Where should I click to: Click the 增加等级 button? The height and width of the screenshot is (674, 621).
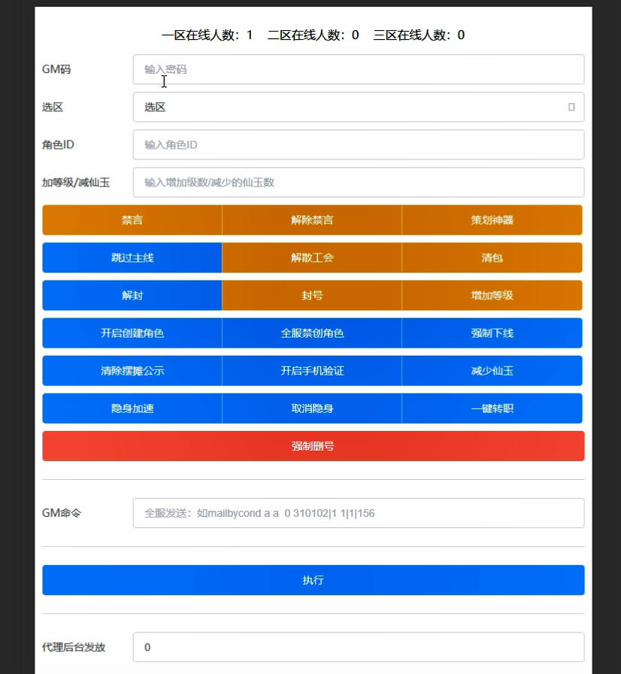pyautogui.click(x=492, y=296)
